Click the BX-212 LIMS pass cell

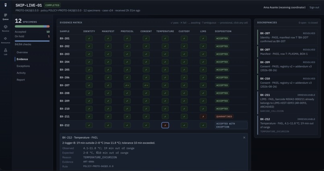pyautogui.click(x=203, y=125)
